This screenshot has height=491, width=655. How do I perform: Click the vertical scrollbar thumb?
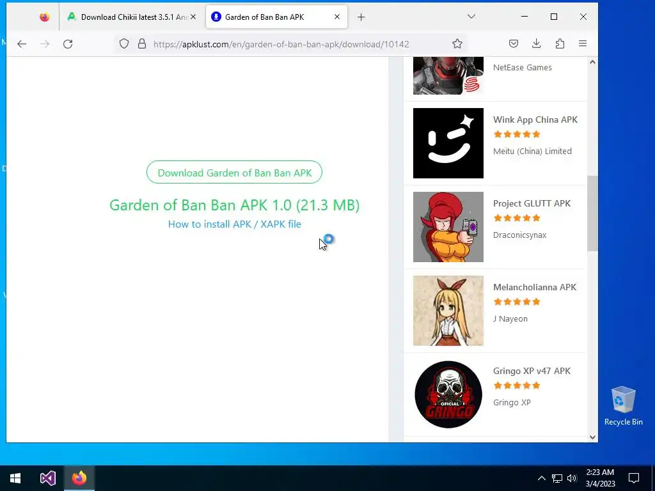[x=592, y=214]
